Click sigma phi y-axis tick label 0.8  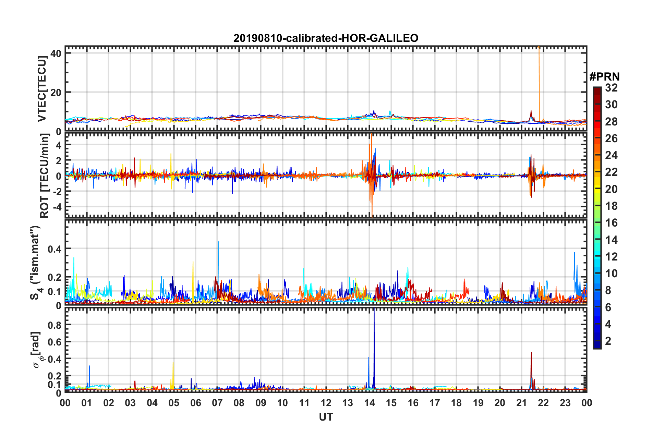pyautogui.click(x=55, y=325)
